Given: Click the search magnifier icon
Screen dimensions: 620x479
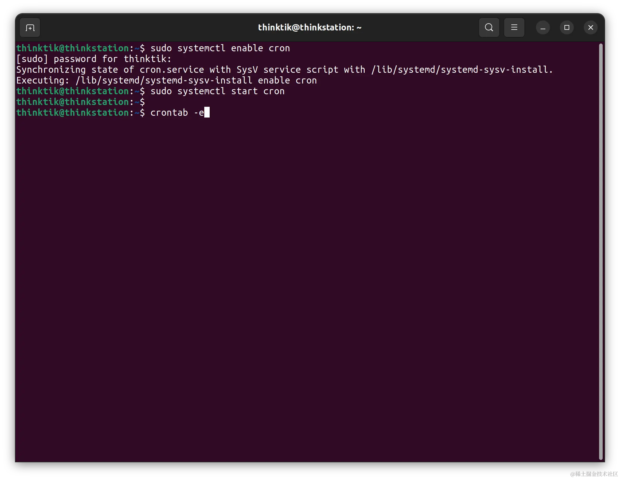Looking at the screenshot, I should pyautogui.click(x=489, y=27).
